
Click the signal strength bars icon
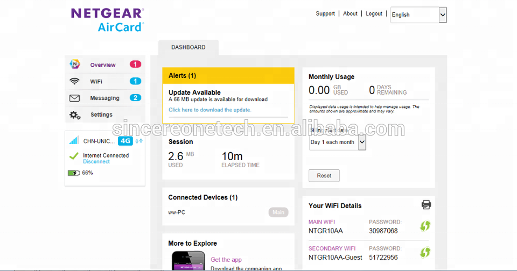[74, 140]
